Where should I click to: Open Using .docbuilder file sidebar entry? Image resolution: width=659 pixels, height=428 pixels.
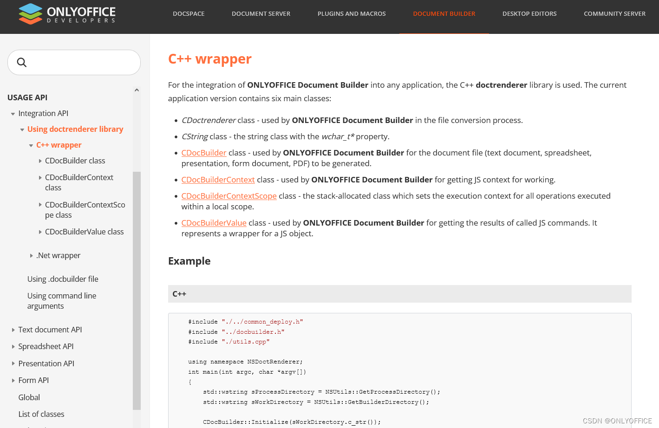[63, 279]
